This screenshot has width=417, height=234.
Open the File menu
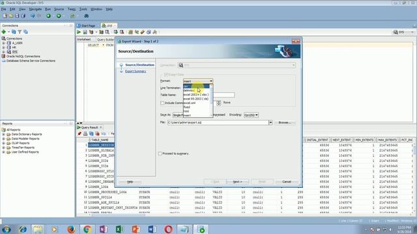[x=4, y=9]
